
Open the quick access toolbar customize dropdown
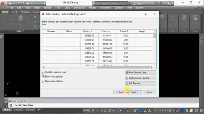[45, 3]
